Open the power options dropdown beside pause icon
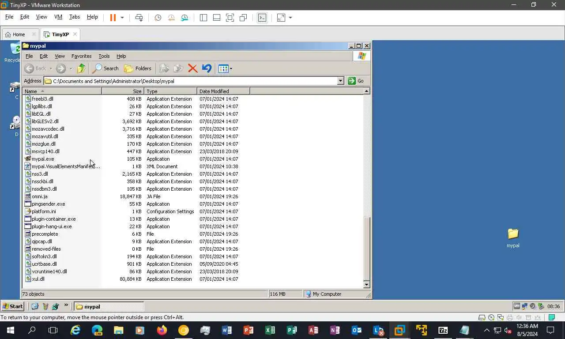 (122, 18)
